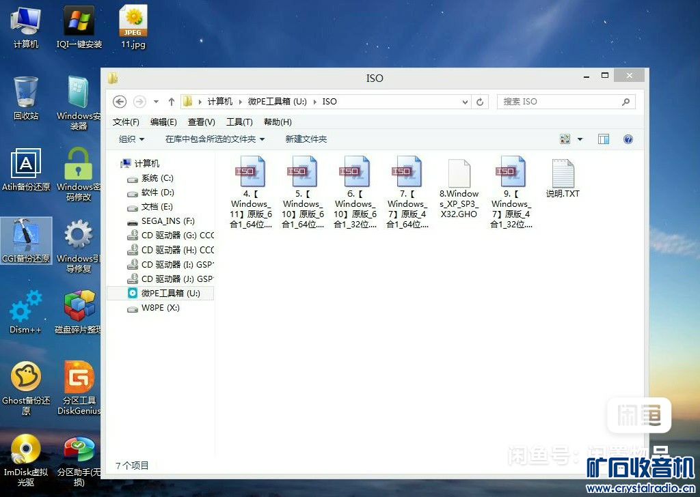Image resolution: width=700 pixels, height=497 pixels.
Task: Open the 查看(V) menu
Action: [202, 122]
